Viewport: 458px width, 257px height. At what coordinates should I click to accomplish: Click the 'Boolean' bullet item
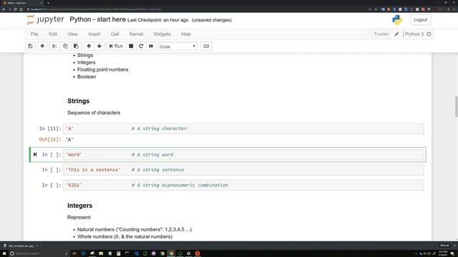click(87, 76)
